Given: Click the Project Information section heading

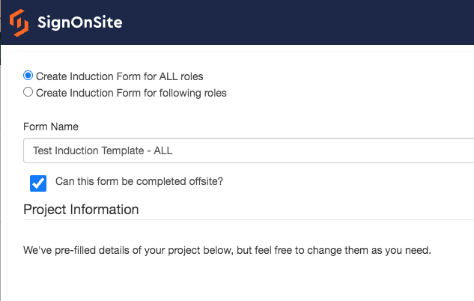Looking at the screenshot, I should (81, 210).
